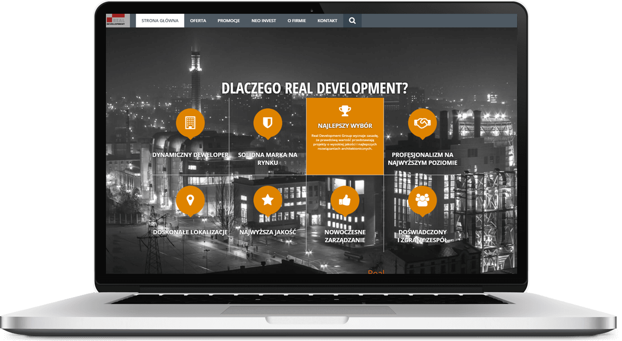Open the O Firmie menu item

tap(297, 21)
